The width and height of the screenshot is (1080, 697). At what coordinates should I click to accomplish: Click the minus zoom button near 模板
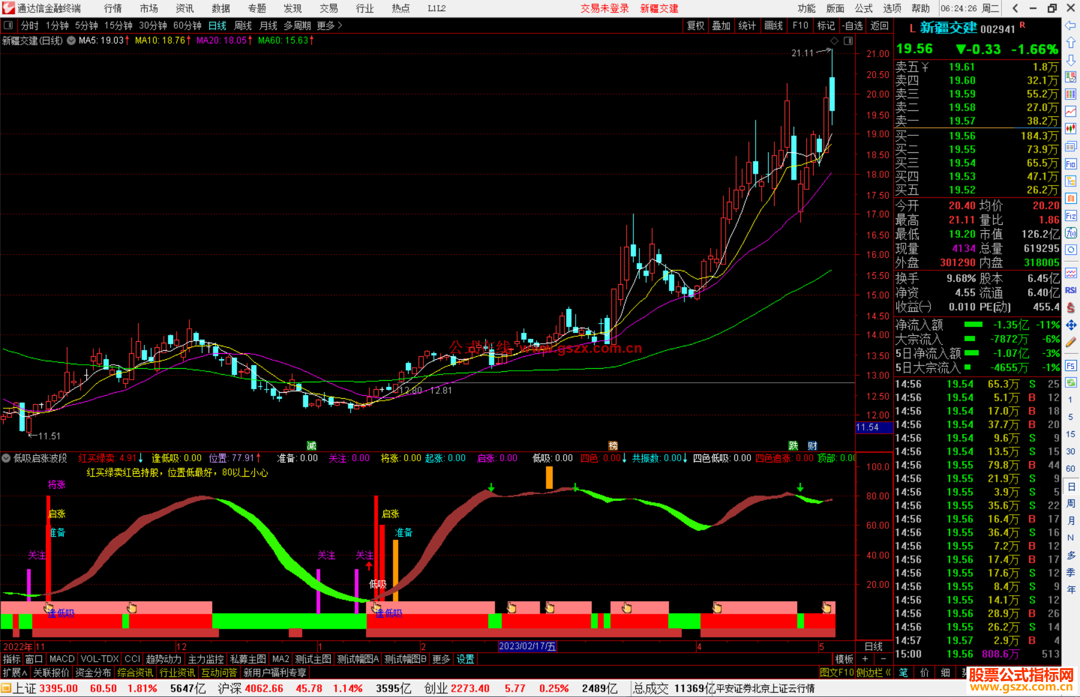click(883, 659)
